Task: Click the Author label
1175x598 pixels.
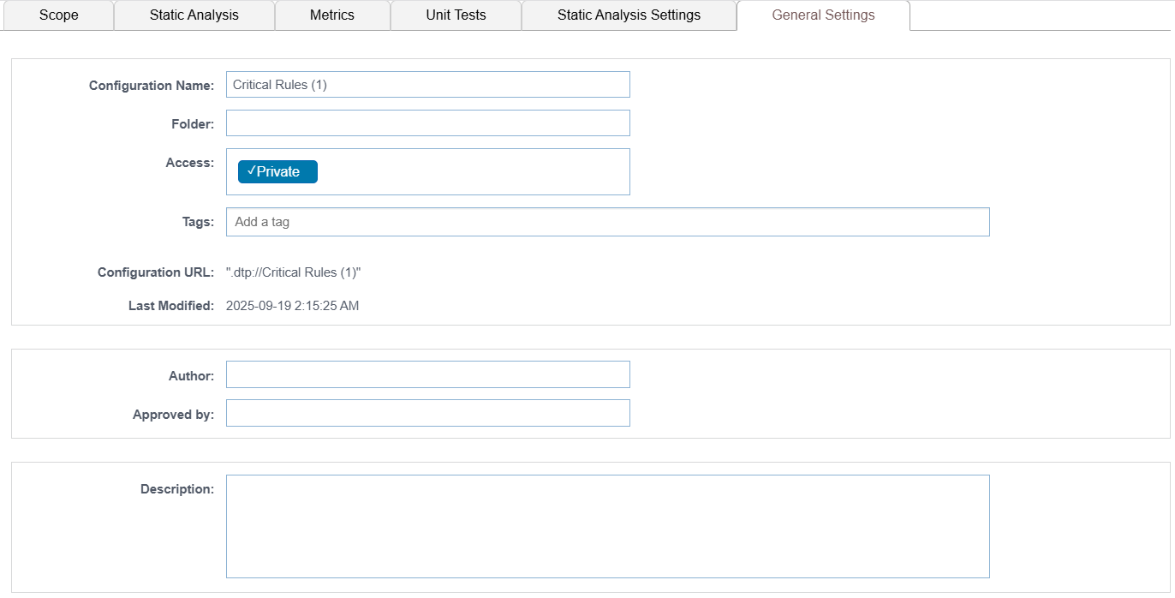Action: coord(192,376)
